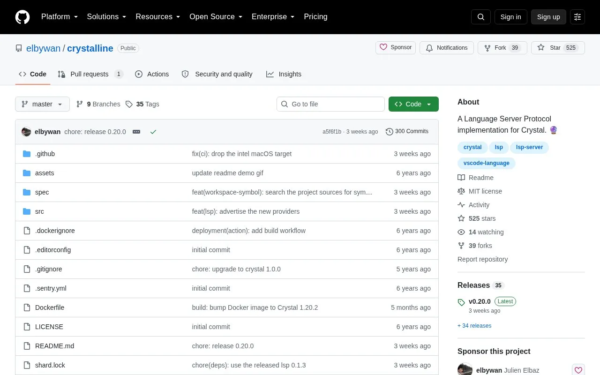Expand the Solutions menu in header

coord(107,17)
